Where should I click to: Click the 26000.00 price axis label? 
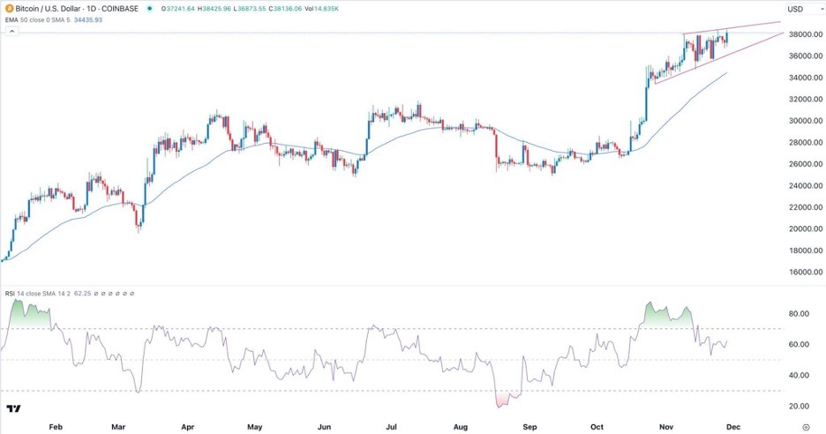point(806,164)
